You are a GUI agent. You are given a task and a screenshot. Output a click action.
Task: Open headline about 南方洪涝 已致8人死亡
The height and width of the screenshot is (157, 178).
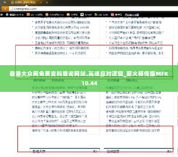(x=59, y=111)
